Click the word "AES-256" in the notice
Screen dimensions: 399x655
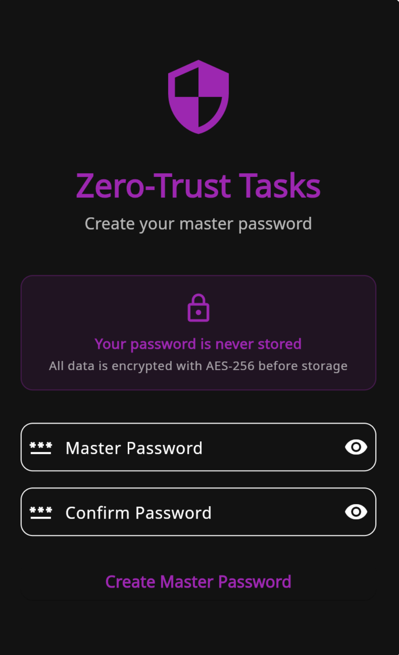(x=230, y=366)
